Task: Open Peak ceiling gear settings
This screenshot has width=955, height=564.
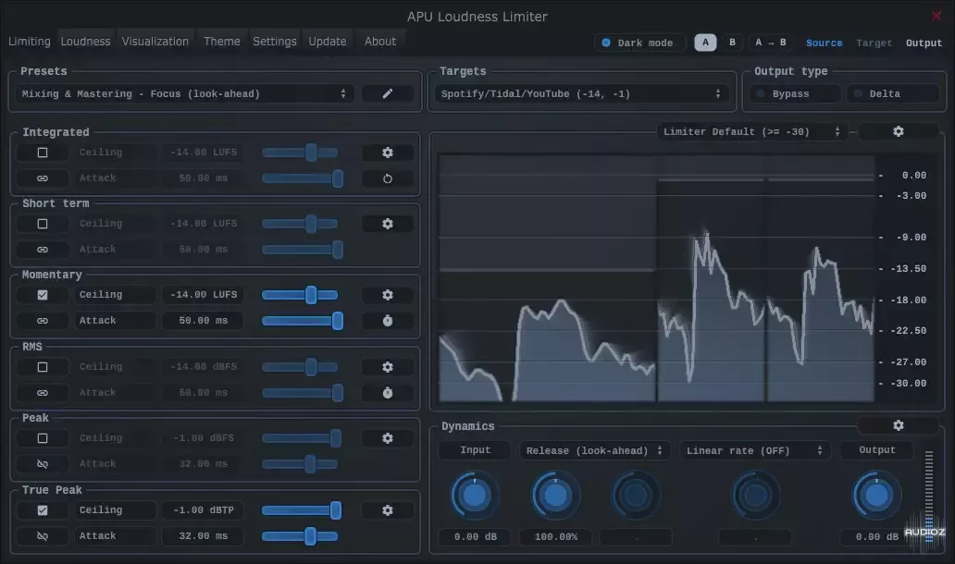Action: (388, 438)
